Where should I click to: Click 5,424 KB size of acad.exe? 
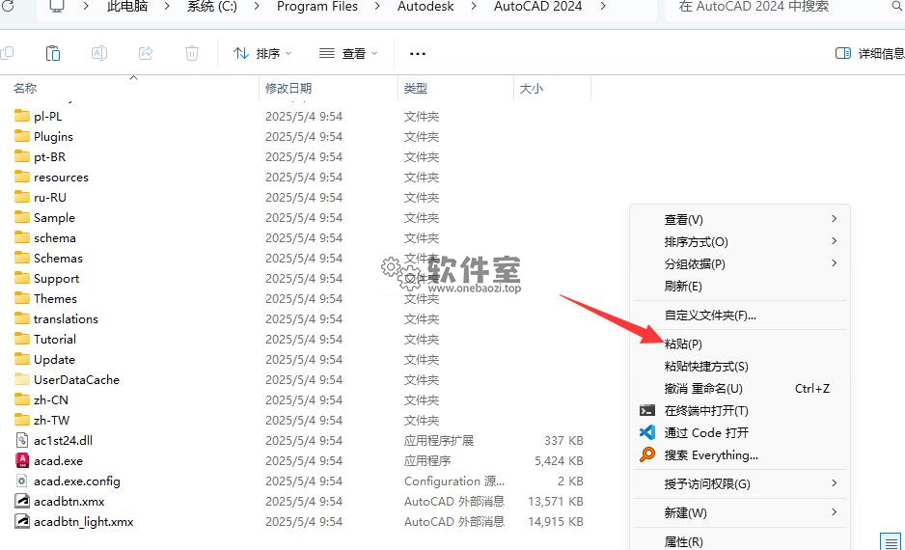pyautogui.click(x=559, y=460)
